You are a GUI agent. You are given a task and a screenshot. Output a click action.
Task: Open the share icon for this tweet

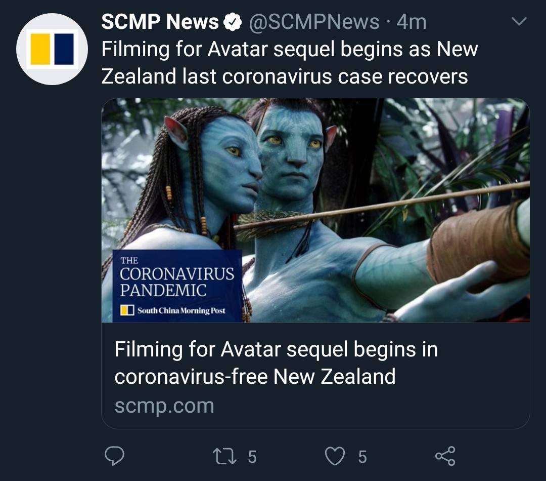click(445, 456)
